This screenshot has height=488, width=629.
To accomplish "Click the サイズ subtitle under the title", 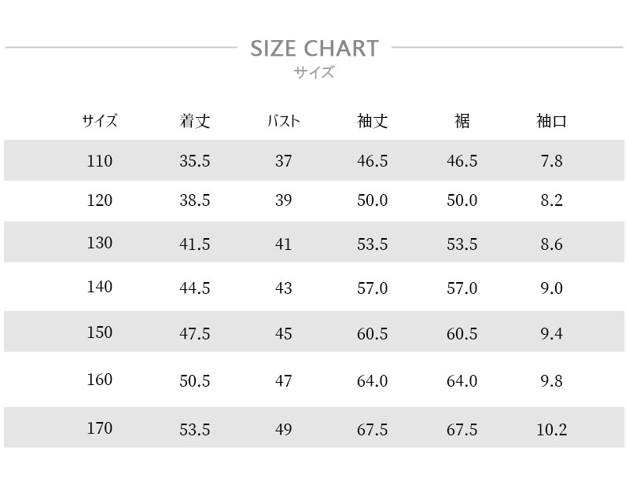I will 314,72.
